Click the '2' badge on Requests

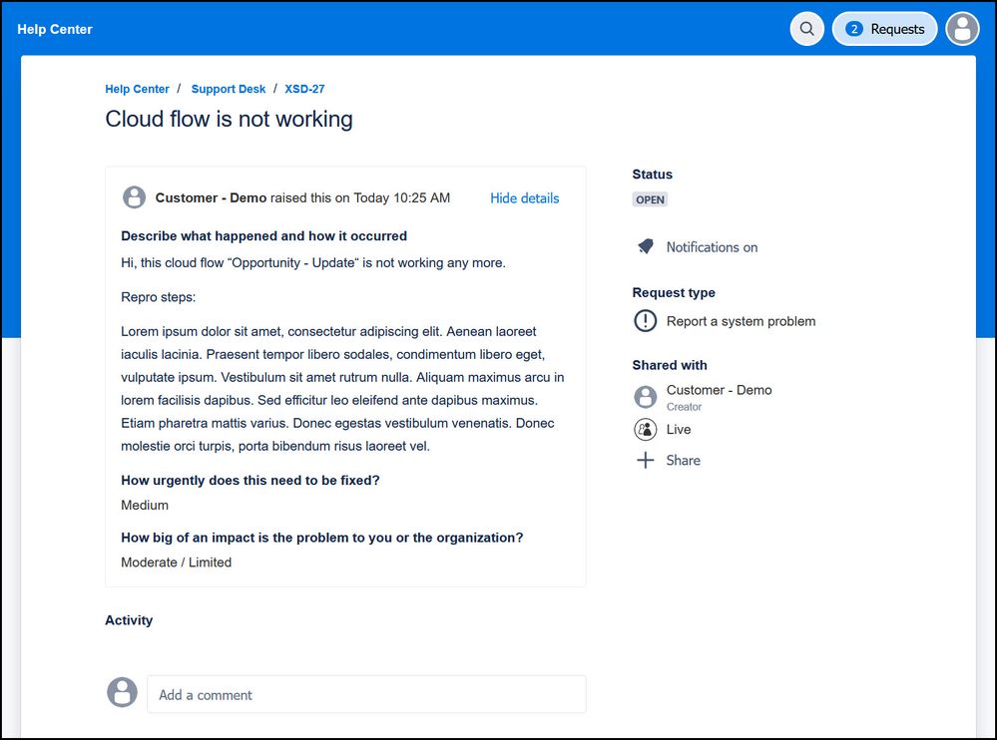pyautogui.click(x=853, y=29)
